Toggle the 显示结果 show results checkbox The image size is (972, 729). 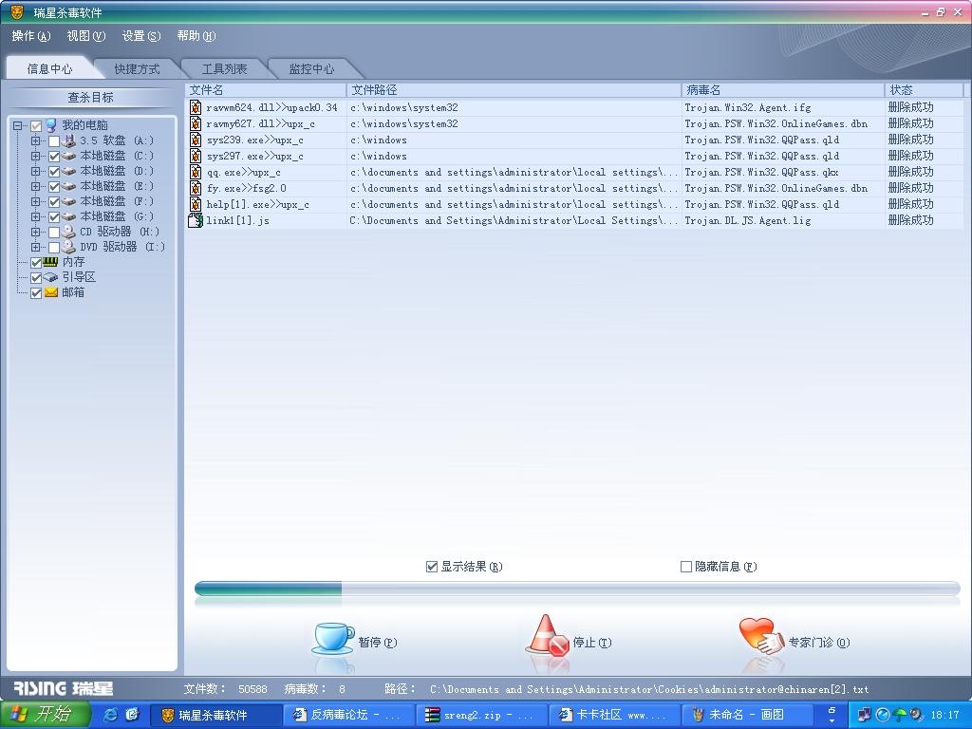pyautogui.click(x=432, y=567)
